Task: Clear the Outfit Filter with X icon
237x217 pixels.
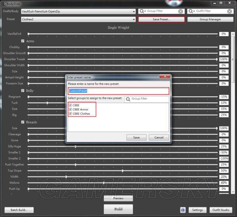Action: (229, 11)
